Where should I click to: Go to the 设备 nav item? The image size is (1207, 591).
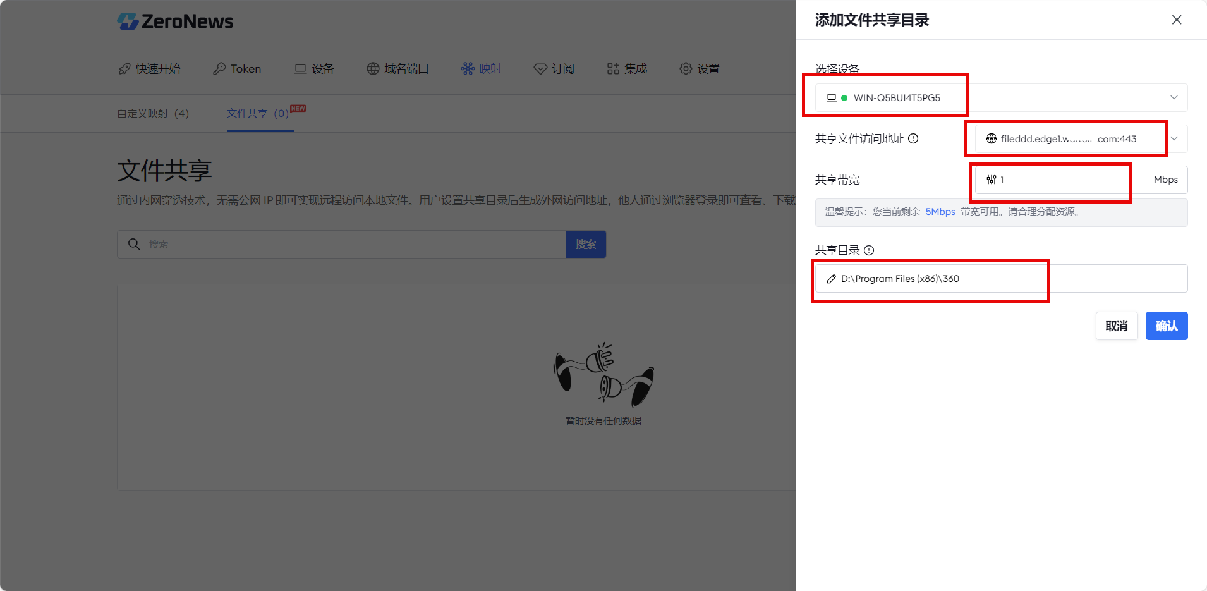(x=314, y=69)
